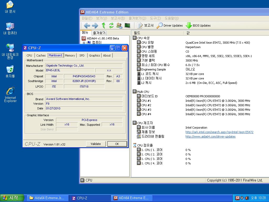
Task: Click the speaker volume icon in the tray
Action: [246, 198]
